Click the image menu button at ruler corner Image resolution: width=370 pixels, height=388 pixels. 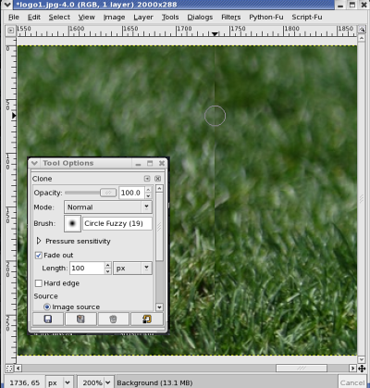[11, 31]
